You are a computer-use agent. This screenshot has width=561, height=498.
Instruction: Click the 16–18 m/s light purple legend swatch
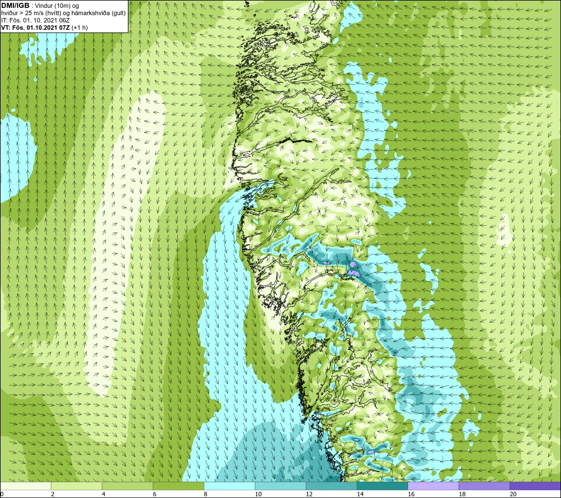pos(433,486)
